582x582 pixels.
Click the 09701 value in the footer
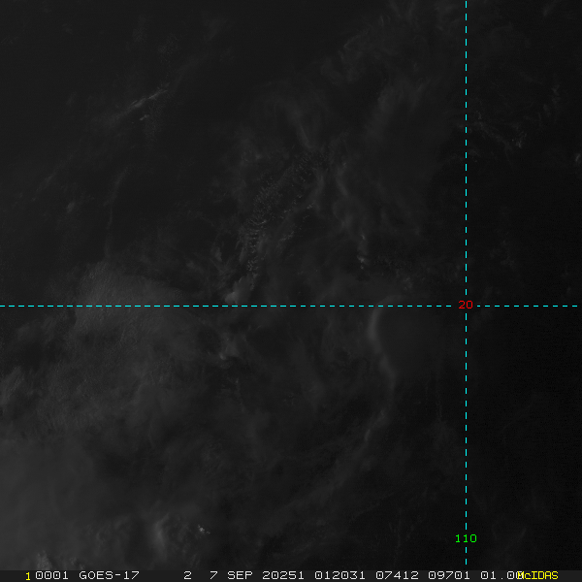449,575
